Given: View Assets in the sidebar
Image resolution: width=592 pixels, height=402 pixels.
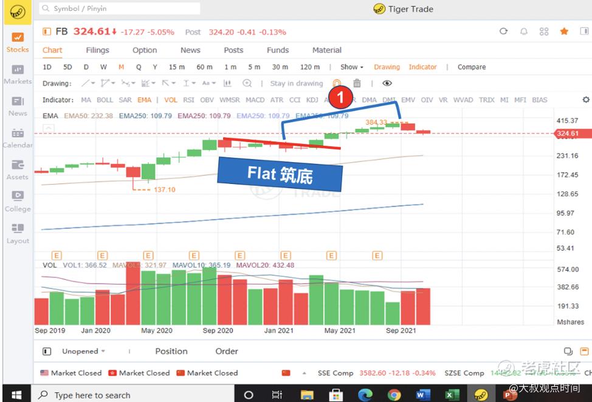Looking at the screenshot, I should coord(18,171).
